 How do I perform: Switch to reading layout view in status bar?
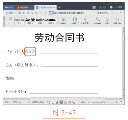[x=53, y=102]
